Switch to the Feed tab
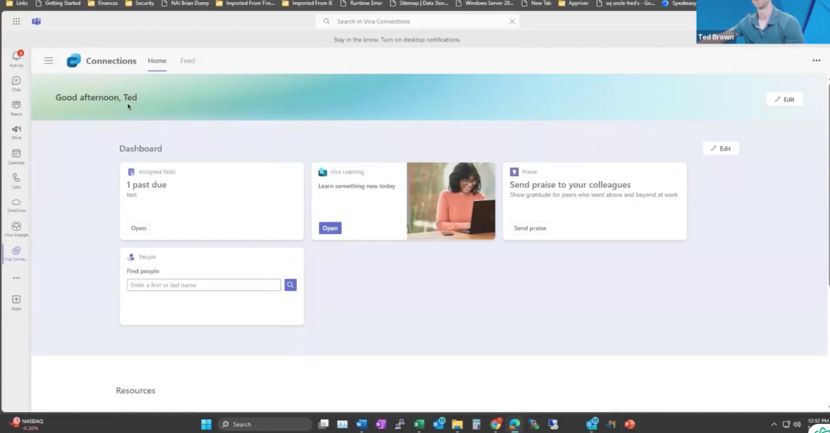This screenshot has height=433, width=830. [187, 61]
